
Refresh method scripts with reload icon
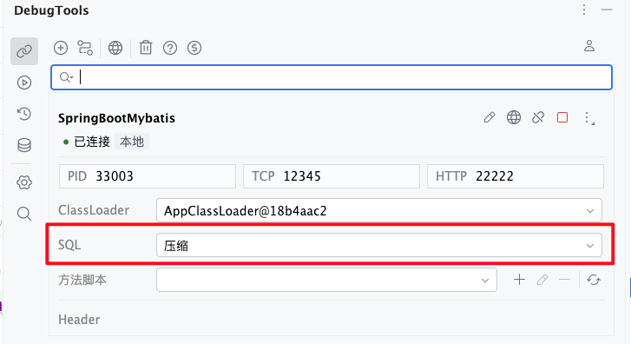point(594,280)
